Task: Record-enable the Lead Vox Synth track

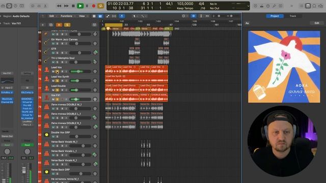Action: click(x=62, y=81)
